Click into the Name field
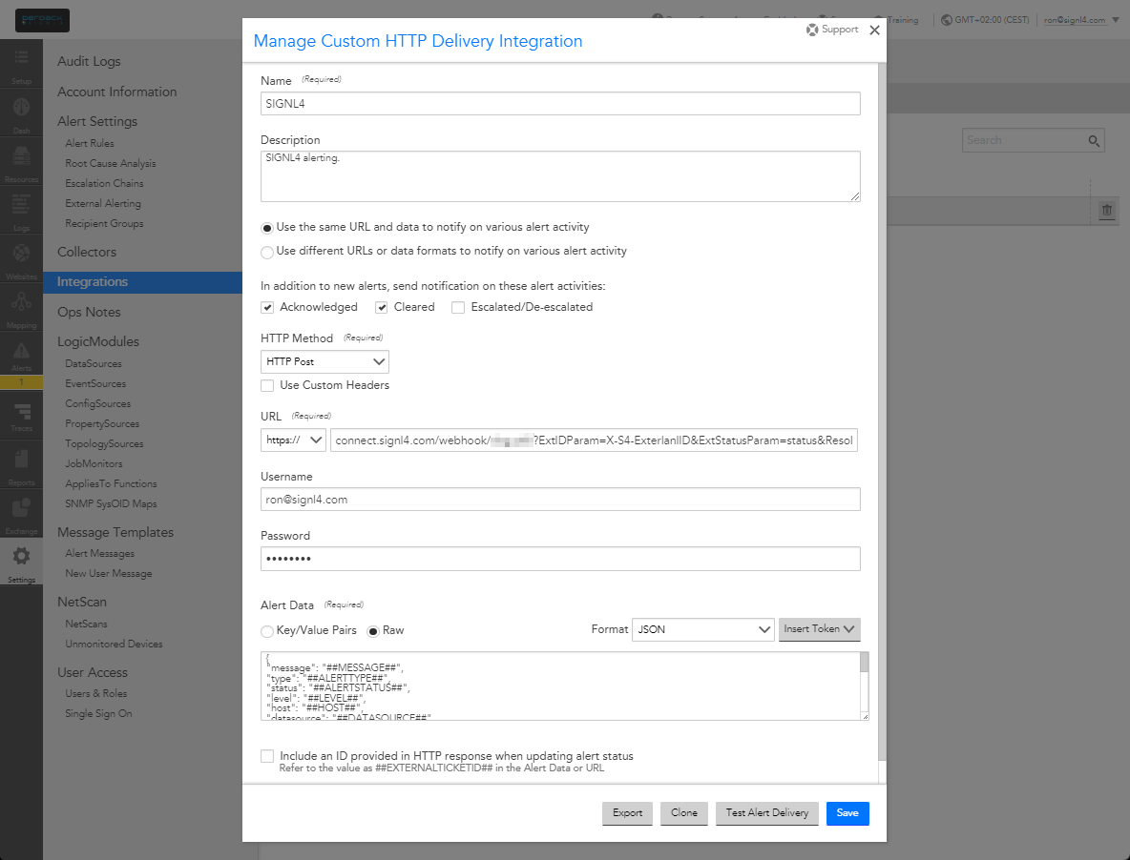Screen dimensions: 1130x860 [560, 104]
